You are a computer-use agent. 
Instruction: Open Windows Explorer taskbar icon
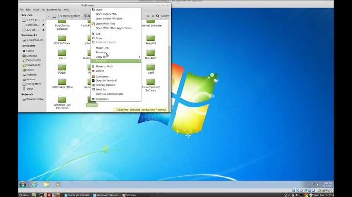pyautogui.click(x=46, y=185)
